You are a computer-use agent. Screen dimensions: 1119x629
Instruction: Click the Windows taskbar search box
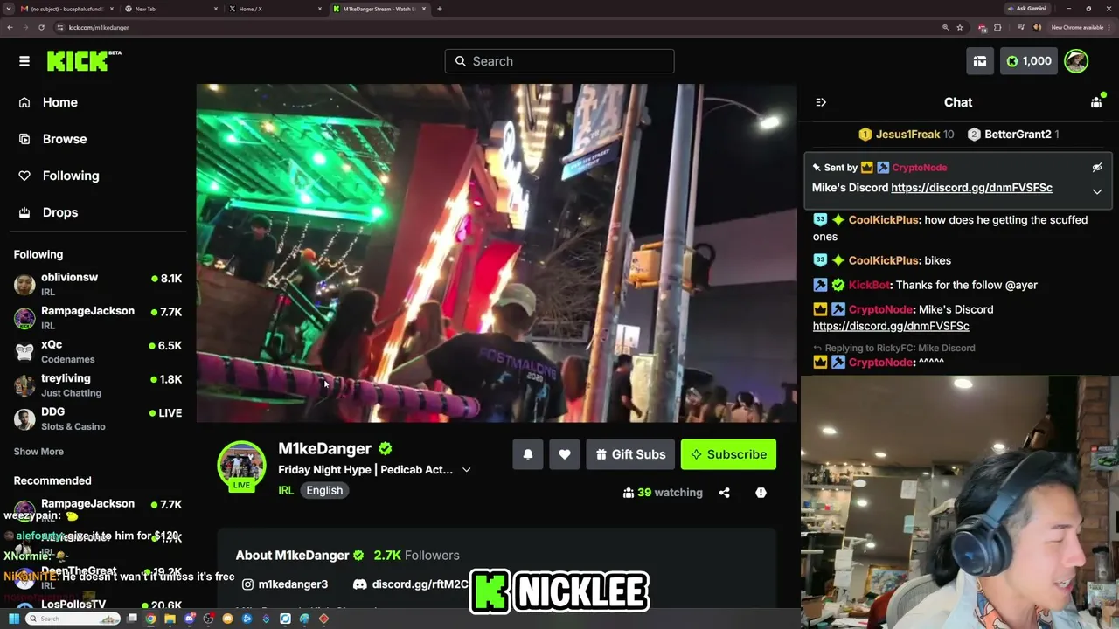point(73,619)
